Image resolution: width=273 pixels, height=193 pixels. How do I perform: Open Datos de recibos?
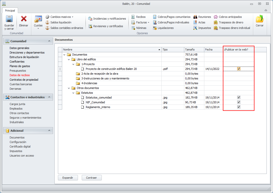pyautogui.click(x=20, y=75)
